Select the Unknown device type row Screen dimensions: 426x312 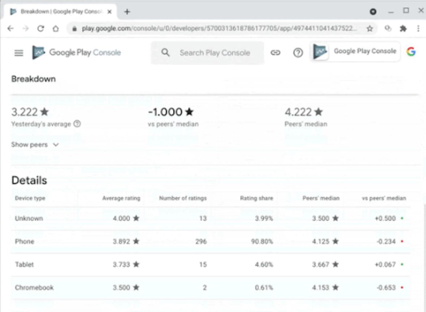pyautogui.click(x=210, y=218)
